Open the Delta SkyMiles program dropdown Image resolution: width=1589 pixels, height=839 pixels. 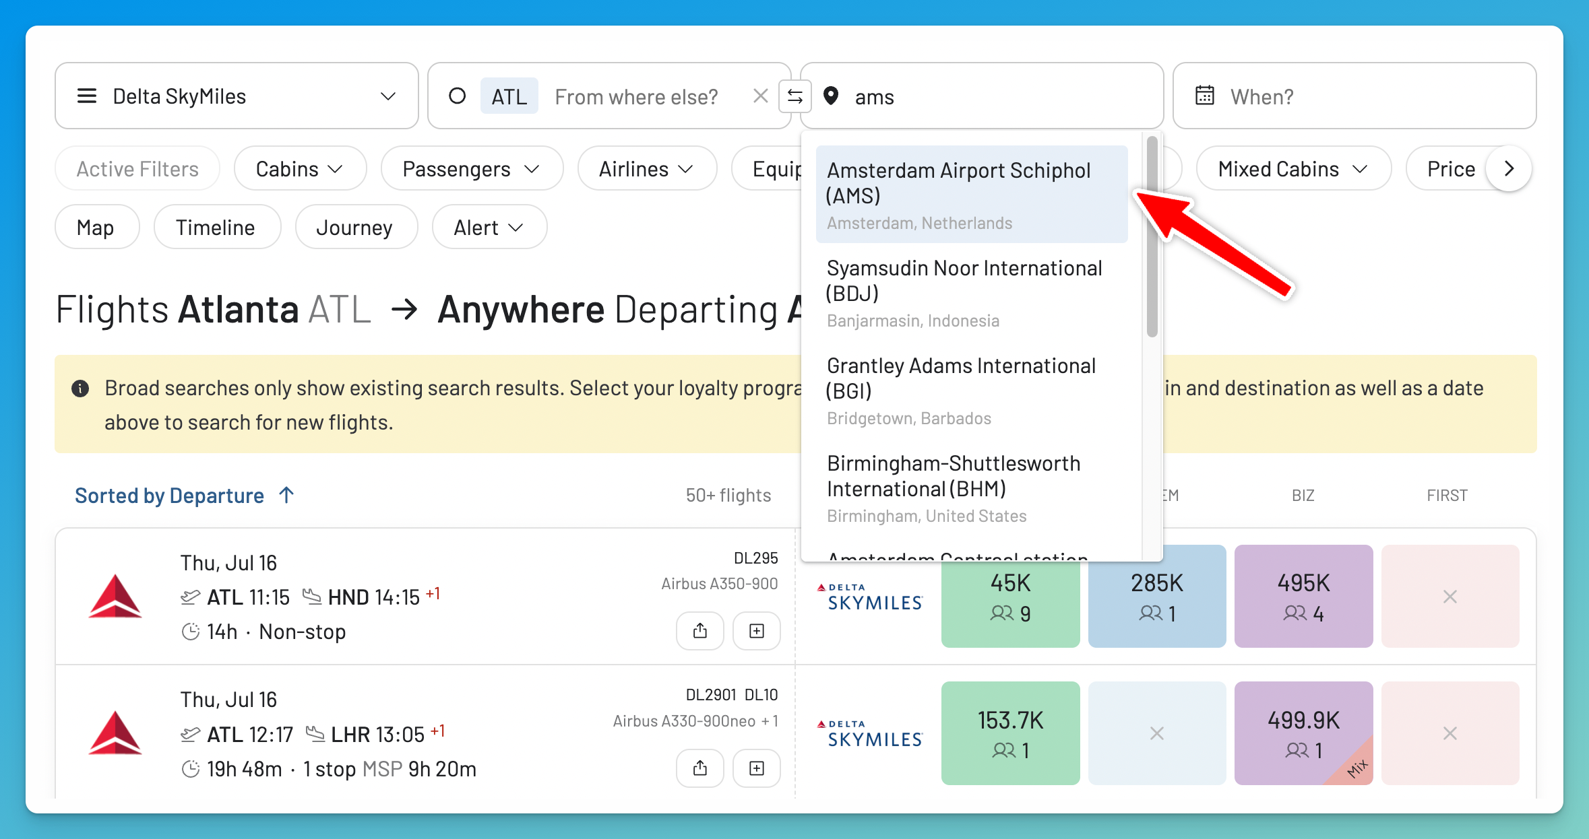(x=237, y=96)
